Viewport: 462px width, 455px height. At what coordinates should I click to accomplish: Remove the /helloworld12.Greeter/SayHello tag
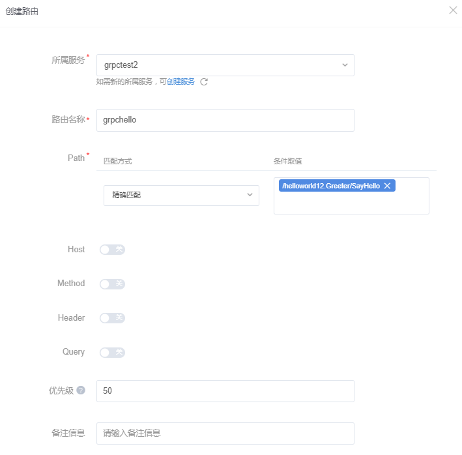point(387,186)
